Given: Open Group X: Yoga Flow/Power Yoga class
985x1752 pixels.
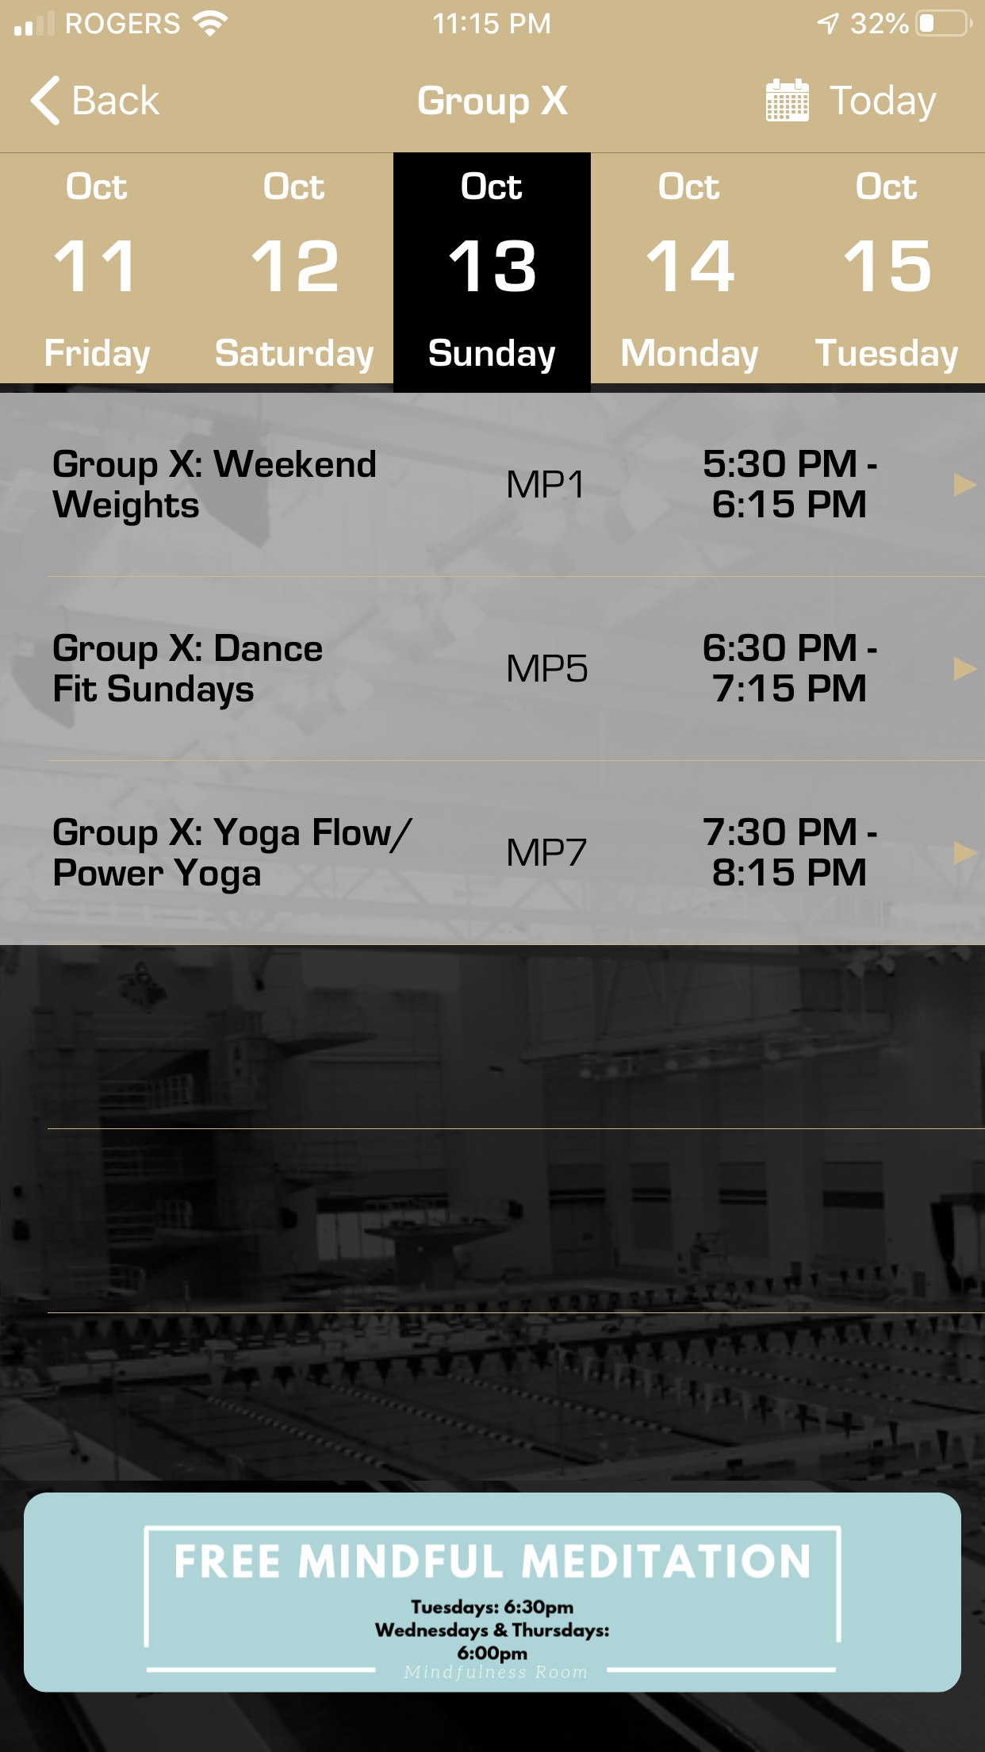Looking at the screenshot, I should click(x=232, y=852).
